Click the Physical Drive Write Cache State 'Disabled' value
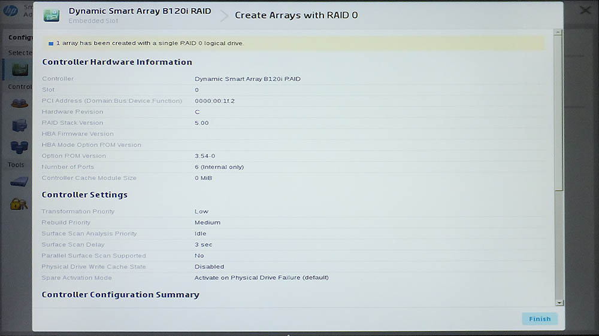This screenshot has width=599, height=336. tap(209, 267)
